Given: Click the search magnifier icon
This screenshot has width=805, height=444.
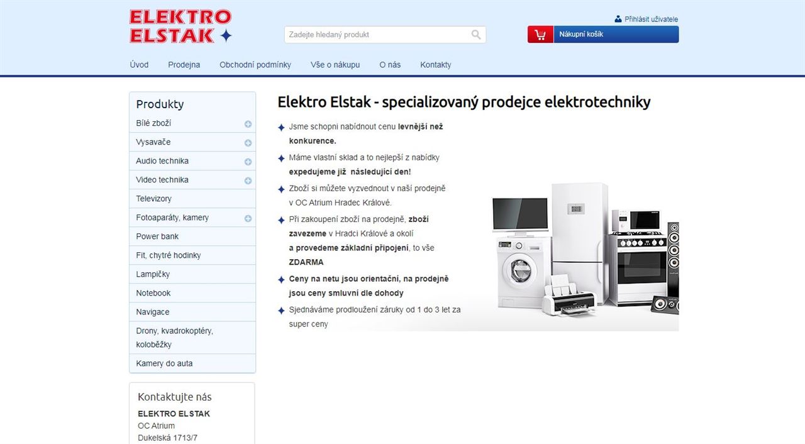Looking at the screenshot, I should click(476, 35).
